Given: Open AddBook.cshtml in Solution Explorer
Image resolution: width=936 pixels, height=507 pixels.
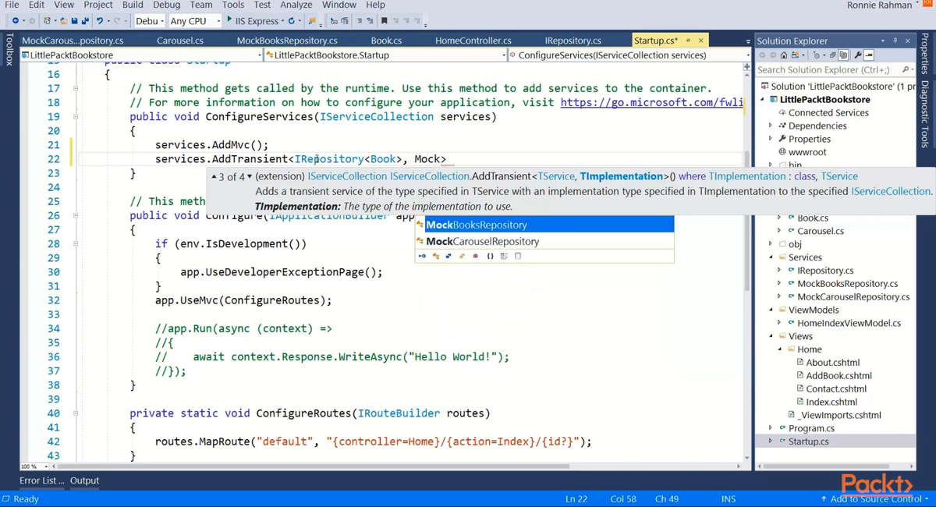Looking at the screenshot, I should [x=838, y=376].
